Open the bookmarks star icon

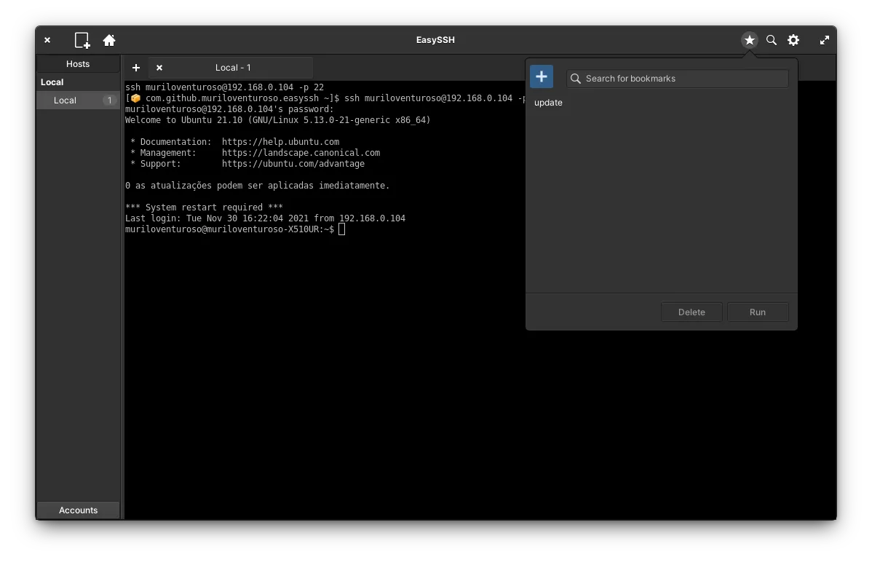tap(750, 40)
